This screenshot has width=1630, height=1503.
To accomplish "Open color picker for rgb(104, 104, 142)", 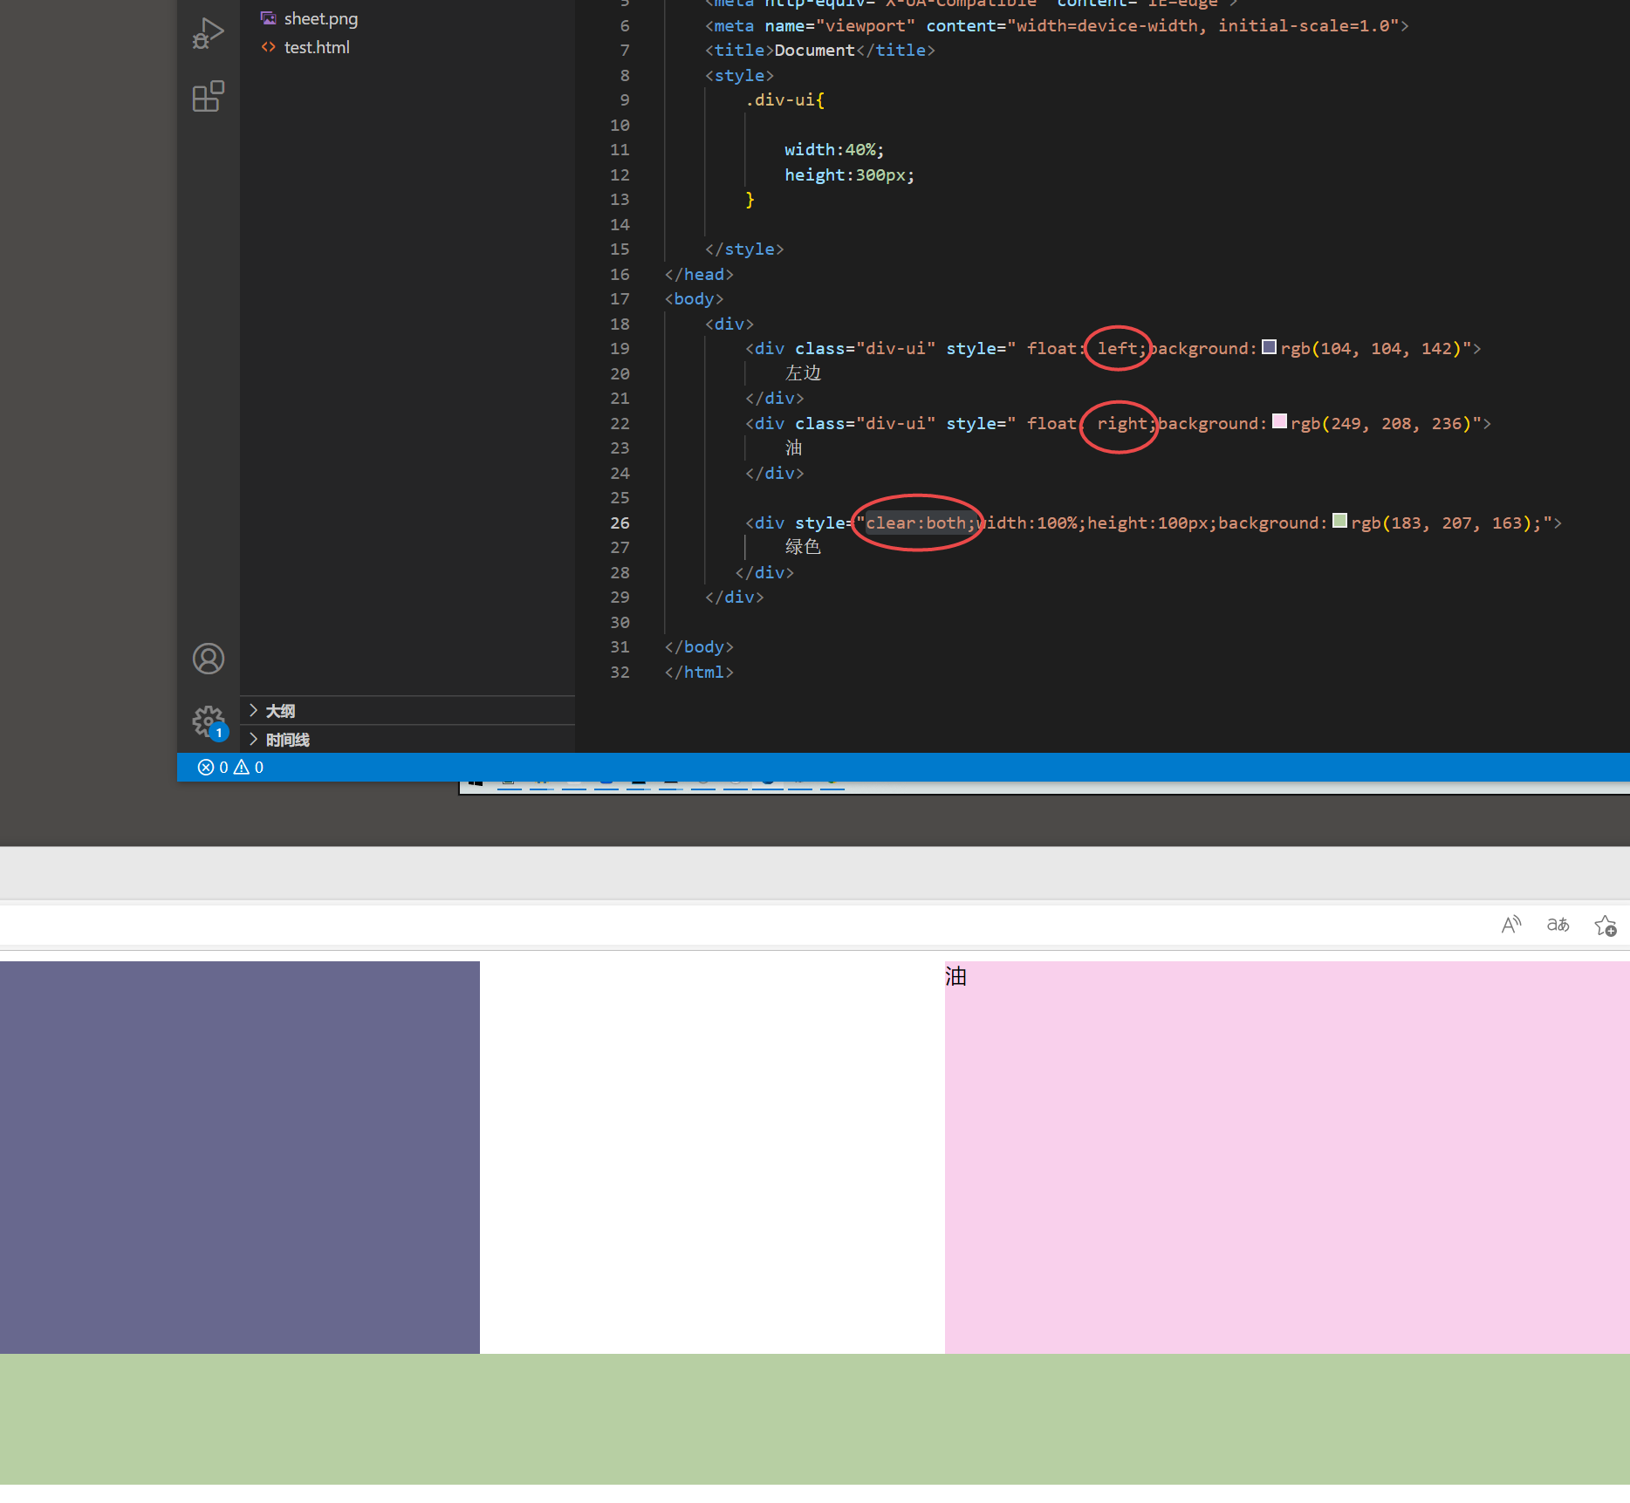I will 1270,347.
